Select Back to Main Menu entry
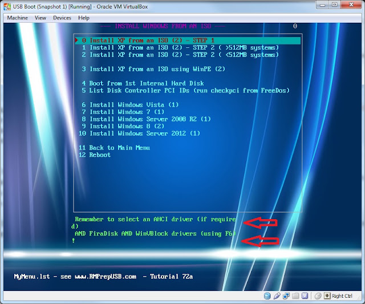Screen dimensions: 365x304 tap(114, 148)
